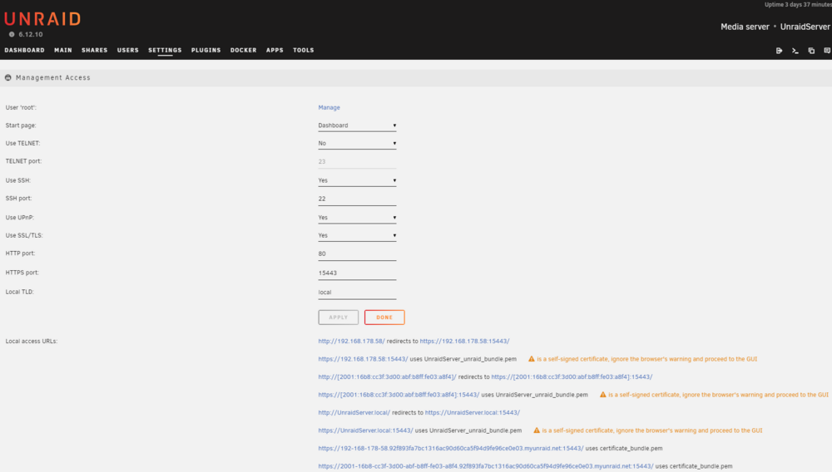This screenshot has width=832, height=472.
Task: Click the 'UnraidServer' server name text
Action: point(805,27)
